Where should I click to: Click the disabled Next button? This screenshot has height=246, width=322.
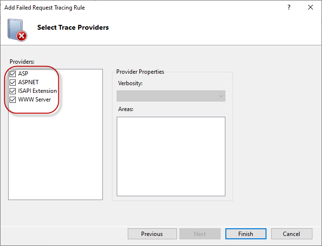point(200,234)
